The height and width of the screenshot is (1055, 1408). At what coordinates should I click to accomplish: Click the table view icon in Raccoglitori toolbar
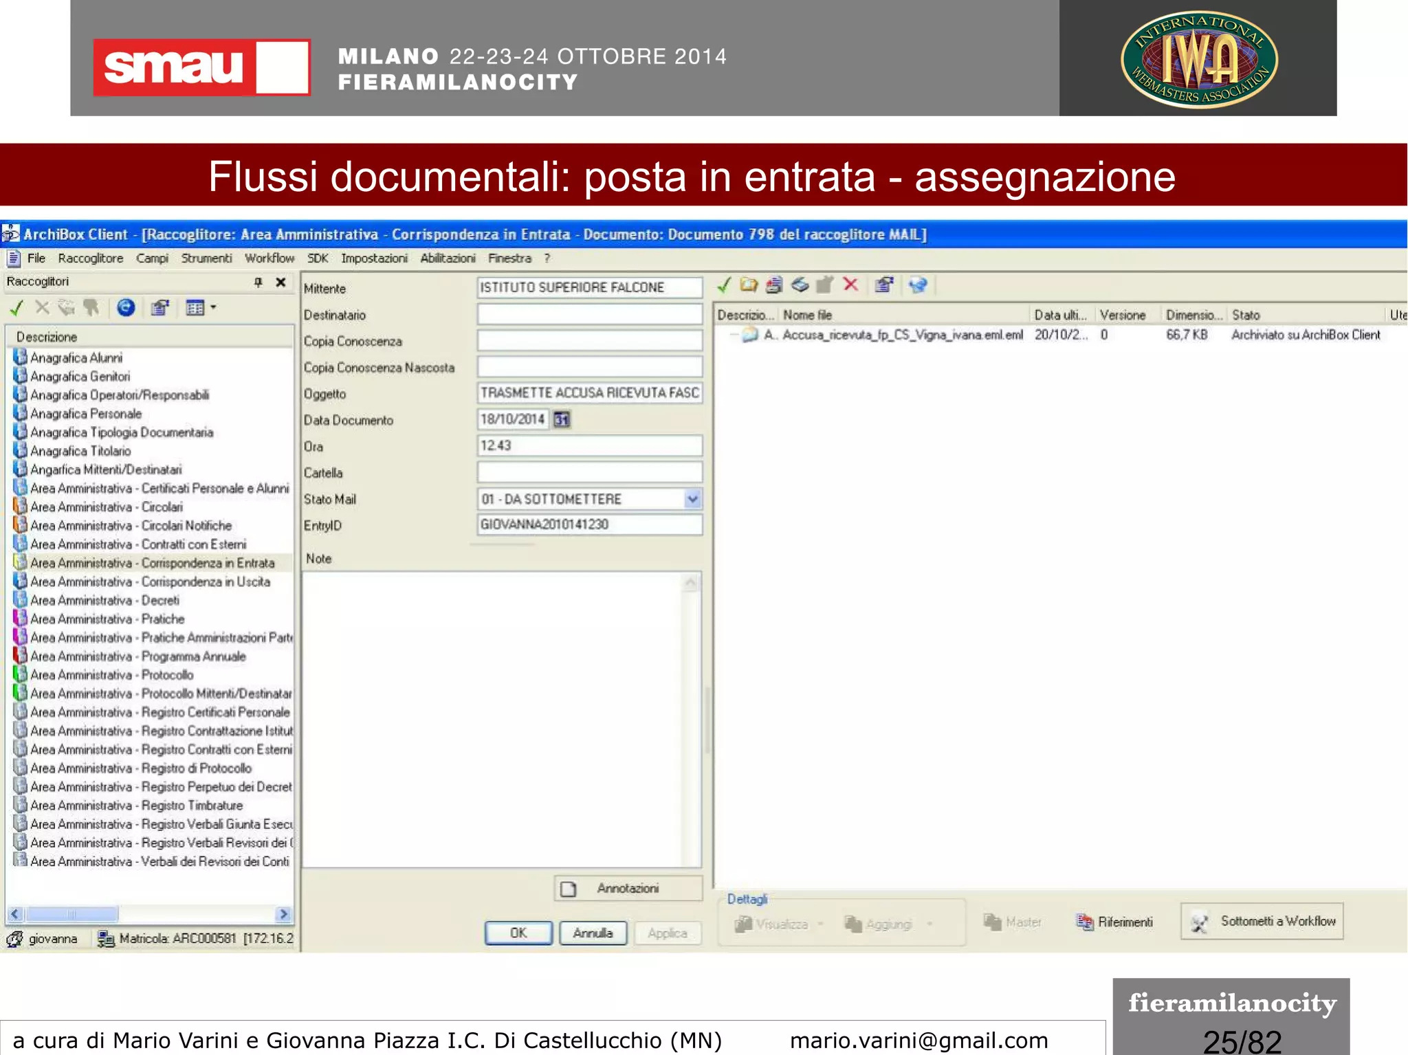pyautogui.click(x=195, y=308)
